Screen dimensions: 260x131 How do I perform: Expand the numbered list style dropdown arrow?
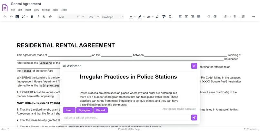[229, 17]
